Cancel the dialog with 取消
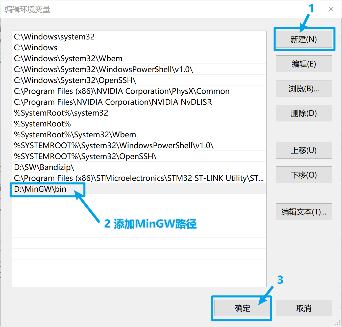 pyautogui.click(x=304, y=308)
